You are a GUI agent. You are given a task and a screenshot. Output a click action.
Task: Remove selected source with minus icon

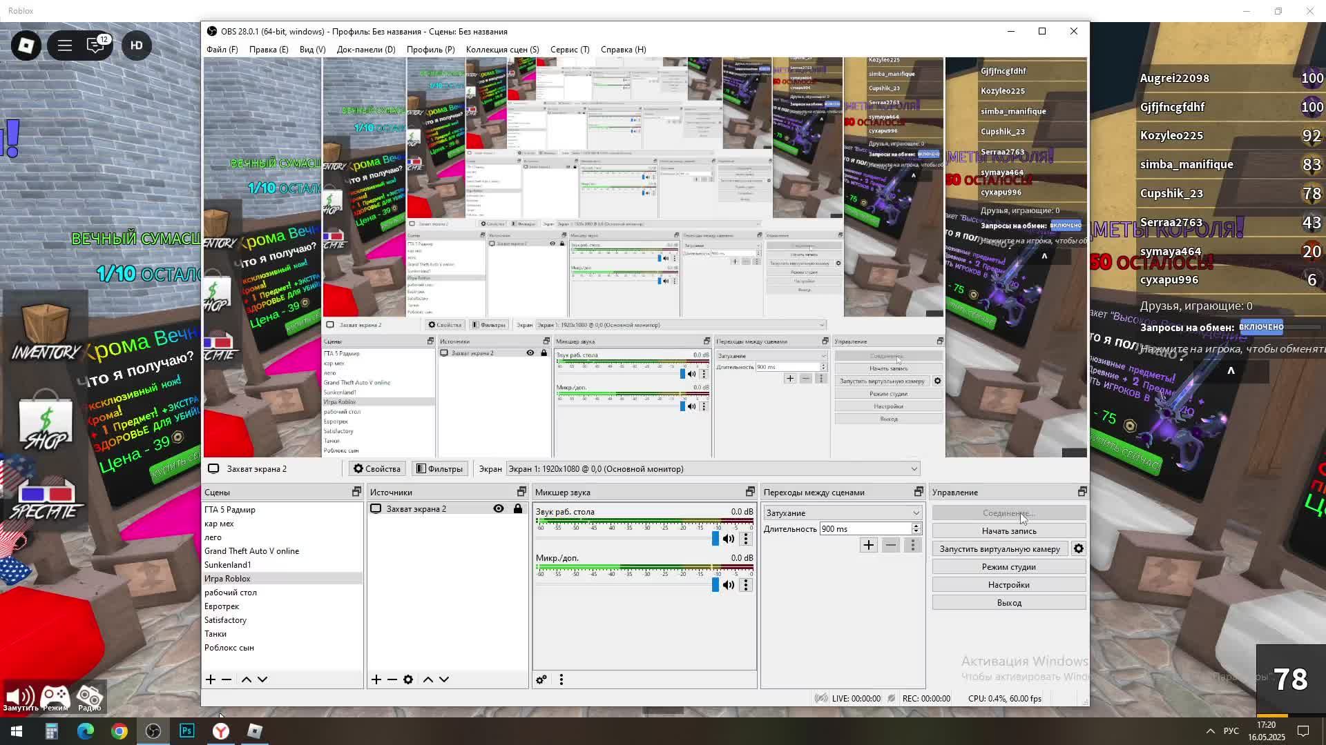(392, 679)
